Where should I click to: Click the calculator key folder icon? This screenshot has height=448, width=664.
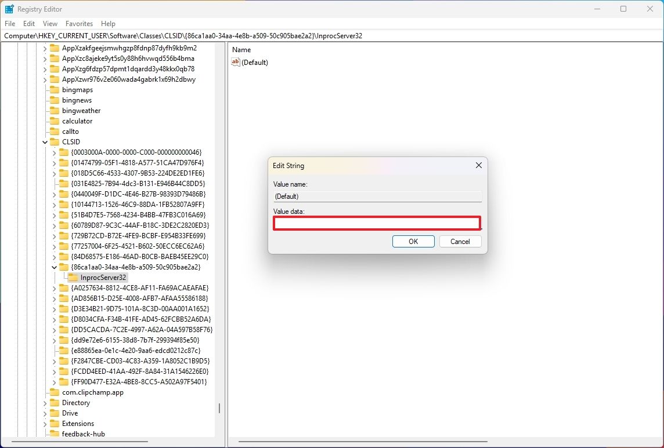pos(55,121)
